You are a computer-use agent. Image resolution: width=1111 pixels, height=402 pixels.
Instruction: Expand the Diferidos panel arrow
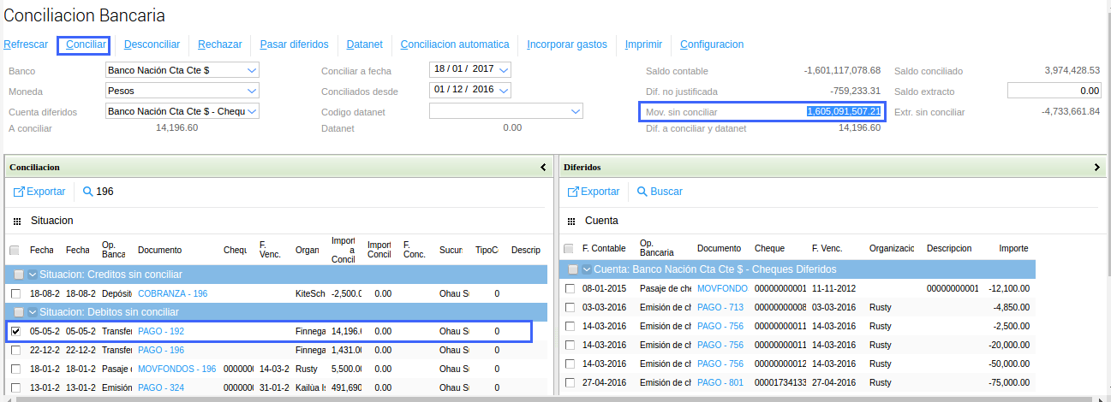1097,168
